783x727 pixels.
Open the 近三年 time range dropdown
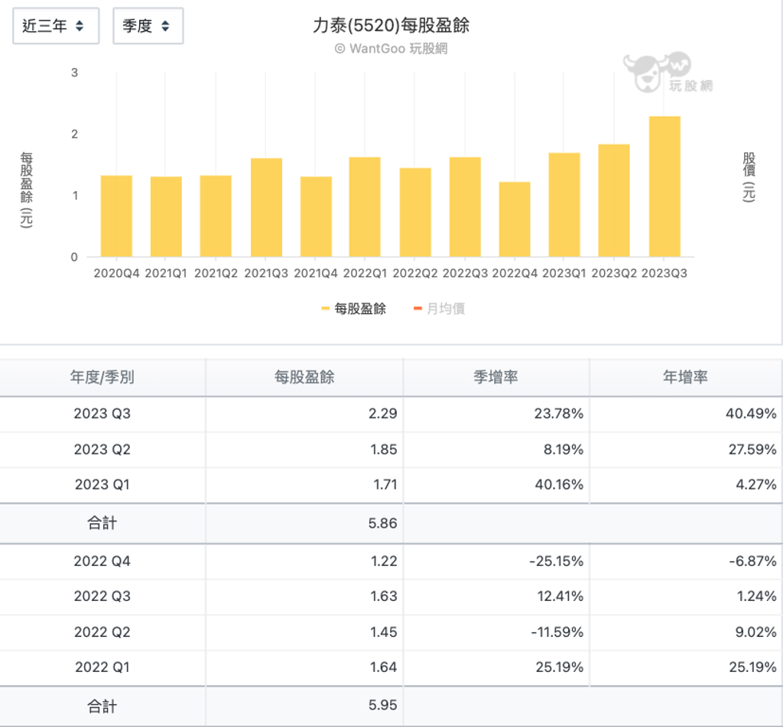tap(55, 26)
